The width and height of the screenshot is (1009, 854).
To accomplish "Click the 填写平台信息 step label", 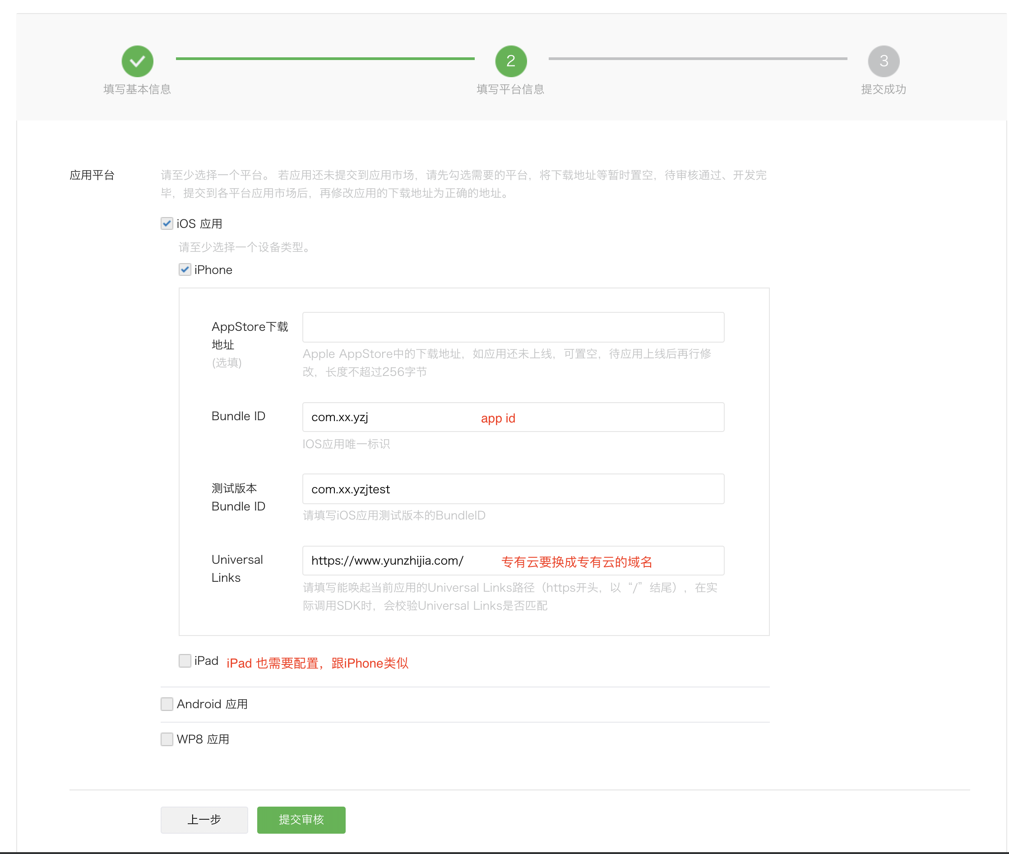I will tap(510, 89).
